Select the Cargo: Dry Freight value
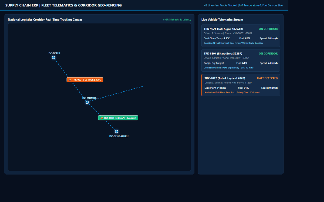324x202 pixels. (214, 63)
